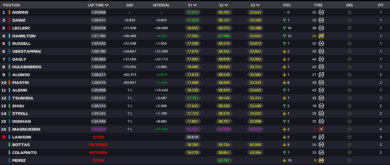Open the S3 sector column dropdown
This screenshot has height=165, width=390.
258,5
